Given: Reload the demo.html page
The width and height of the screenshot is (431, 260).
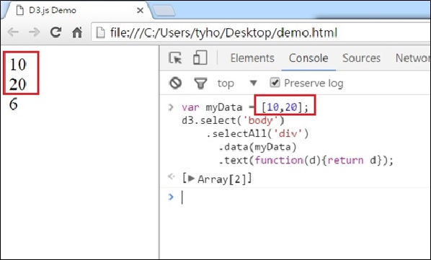Looking at the screenshot, I should (x=55, y=32).
